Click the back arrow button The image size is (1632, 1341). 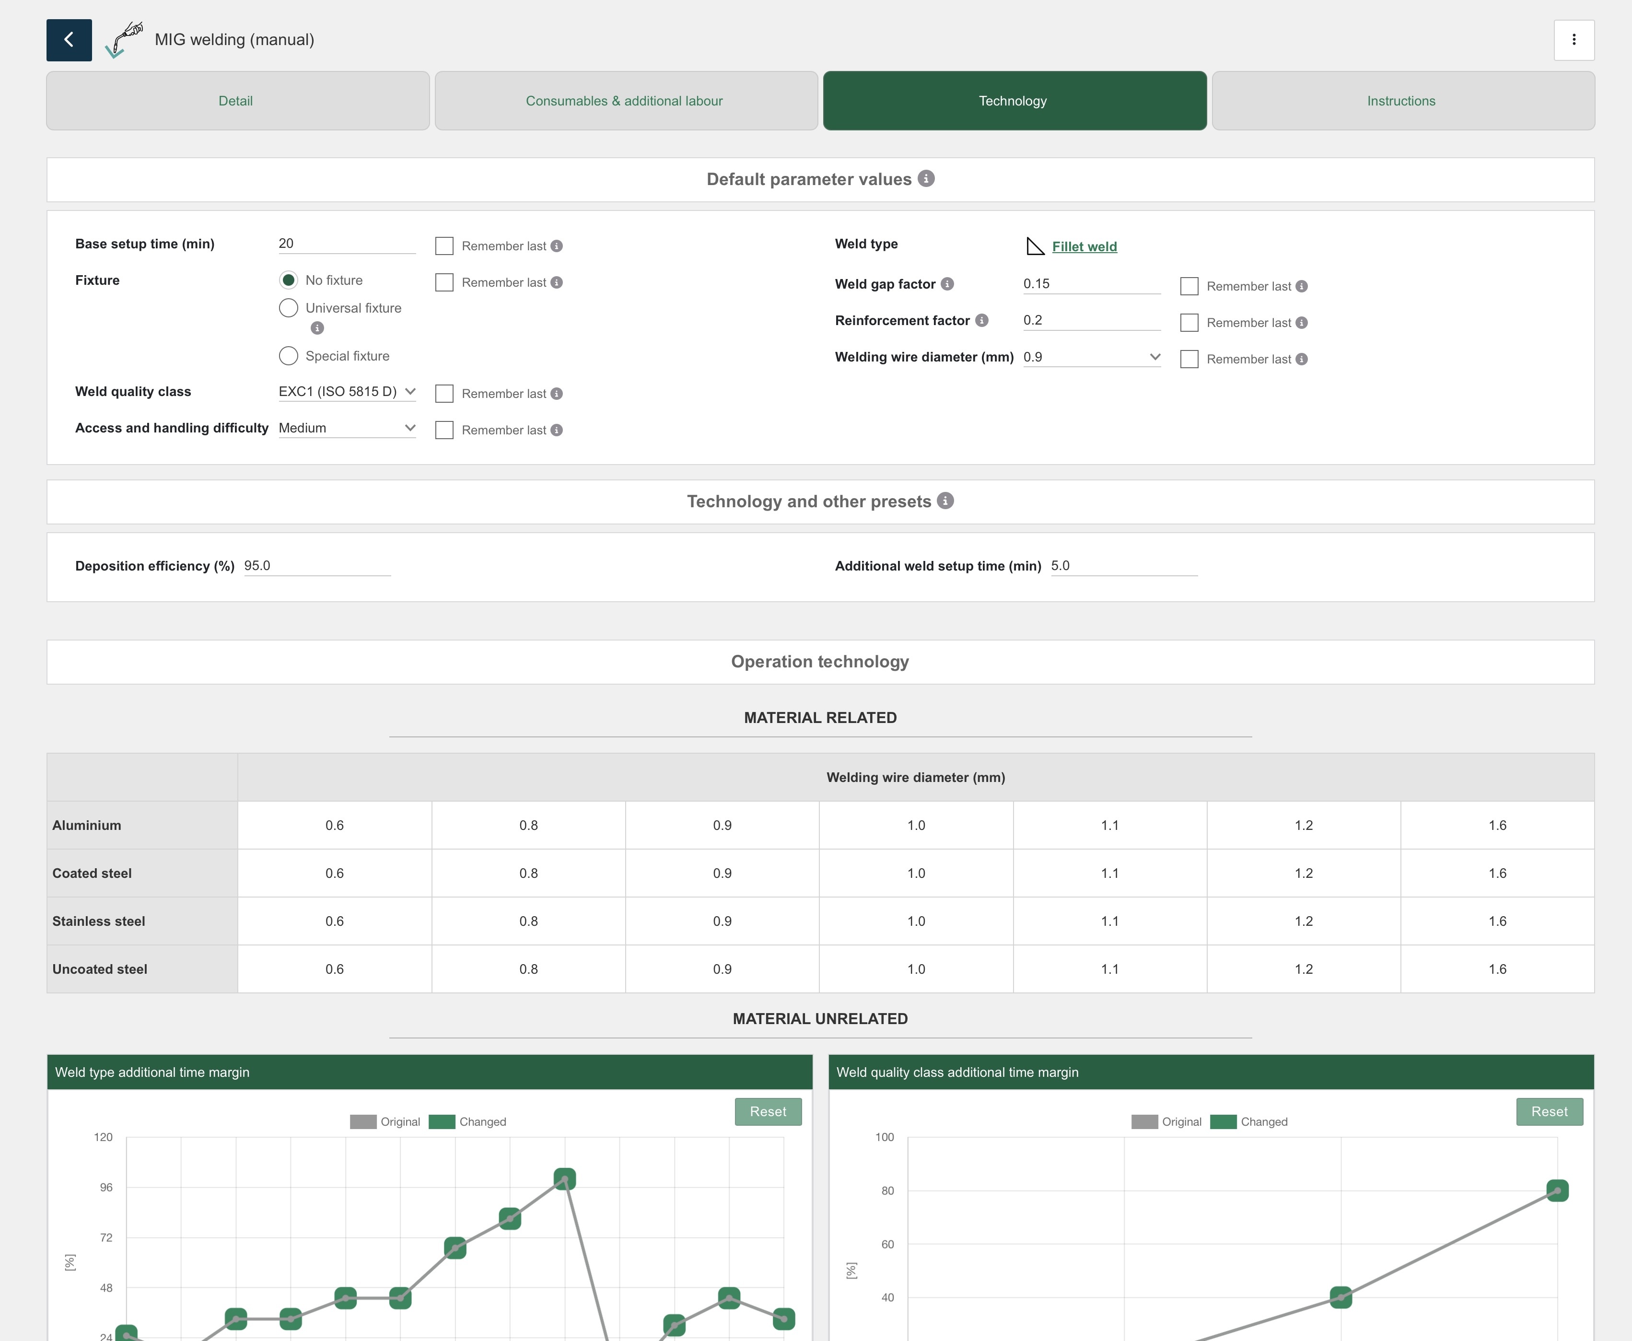pyautogui.click(x=69, y=40)
